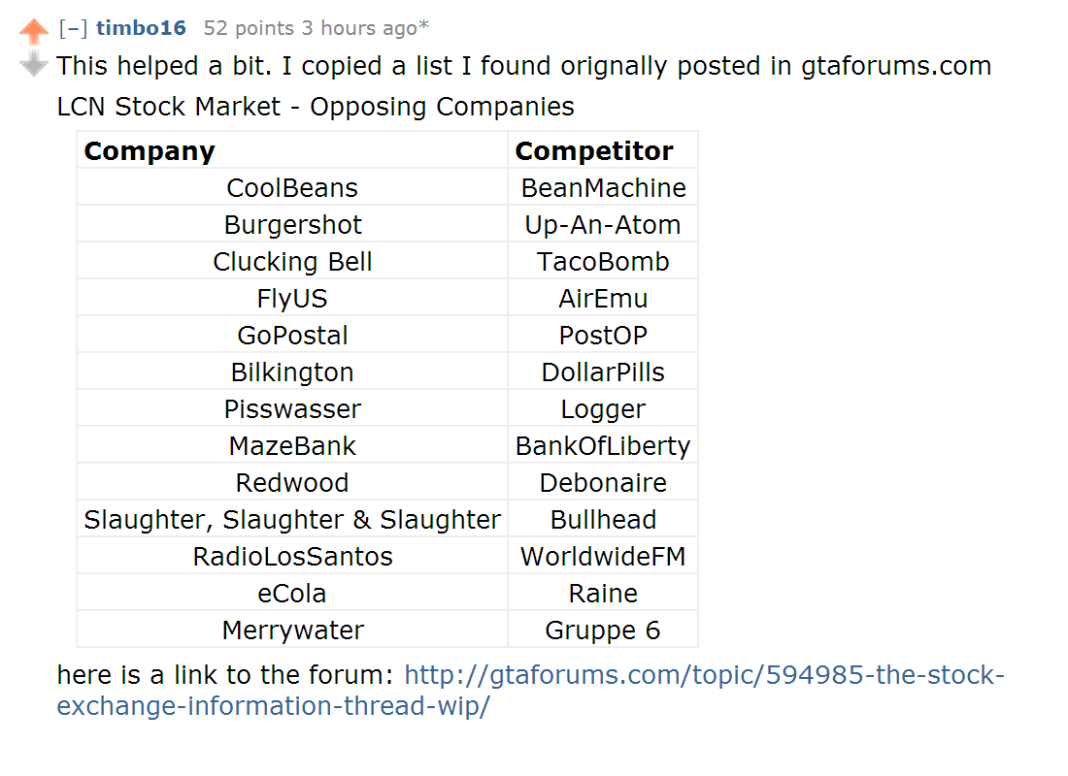1068x776 pixels.
Task: Click the PostOP competitor cell
Action: (603, 336)
